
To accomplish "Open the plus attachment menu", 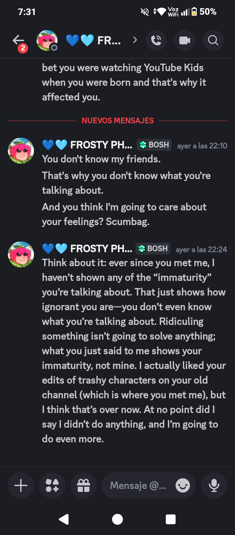I will tap(21, 485).
